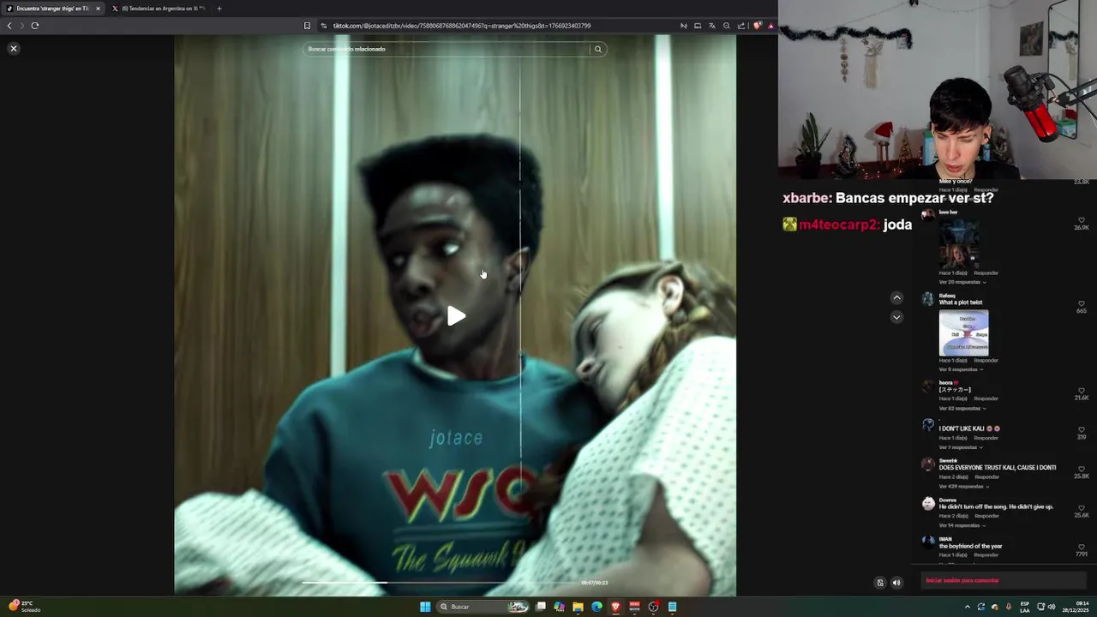The image size is (1097, 617).
Task: Open Brave browser from the taskbar
Action: tap(615, 607)
